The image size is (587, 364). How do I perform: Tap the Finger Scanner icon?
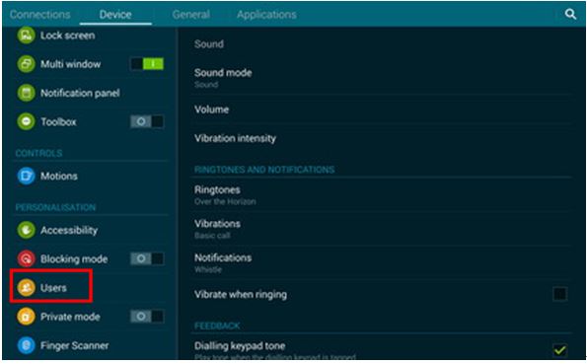pyautogui.click(x=26, y=345)
